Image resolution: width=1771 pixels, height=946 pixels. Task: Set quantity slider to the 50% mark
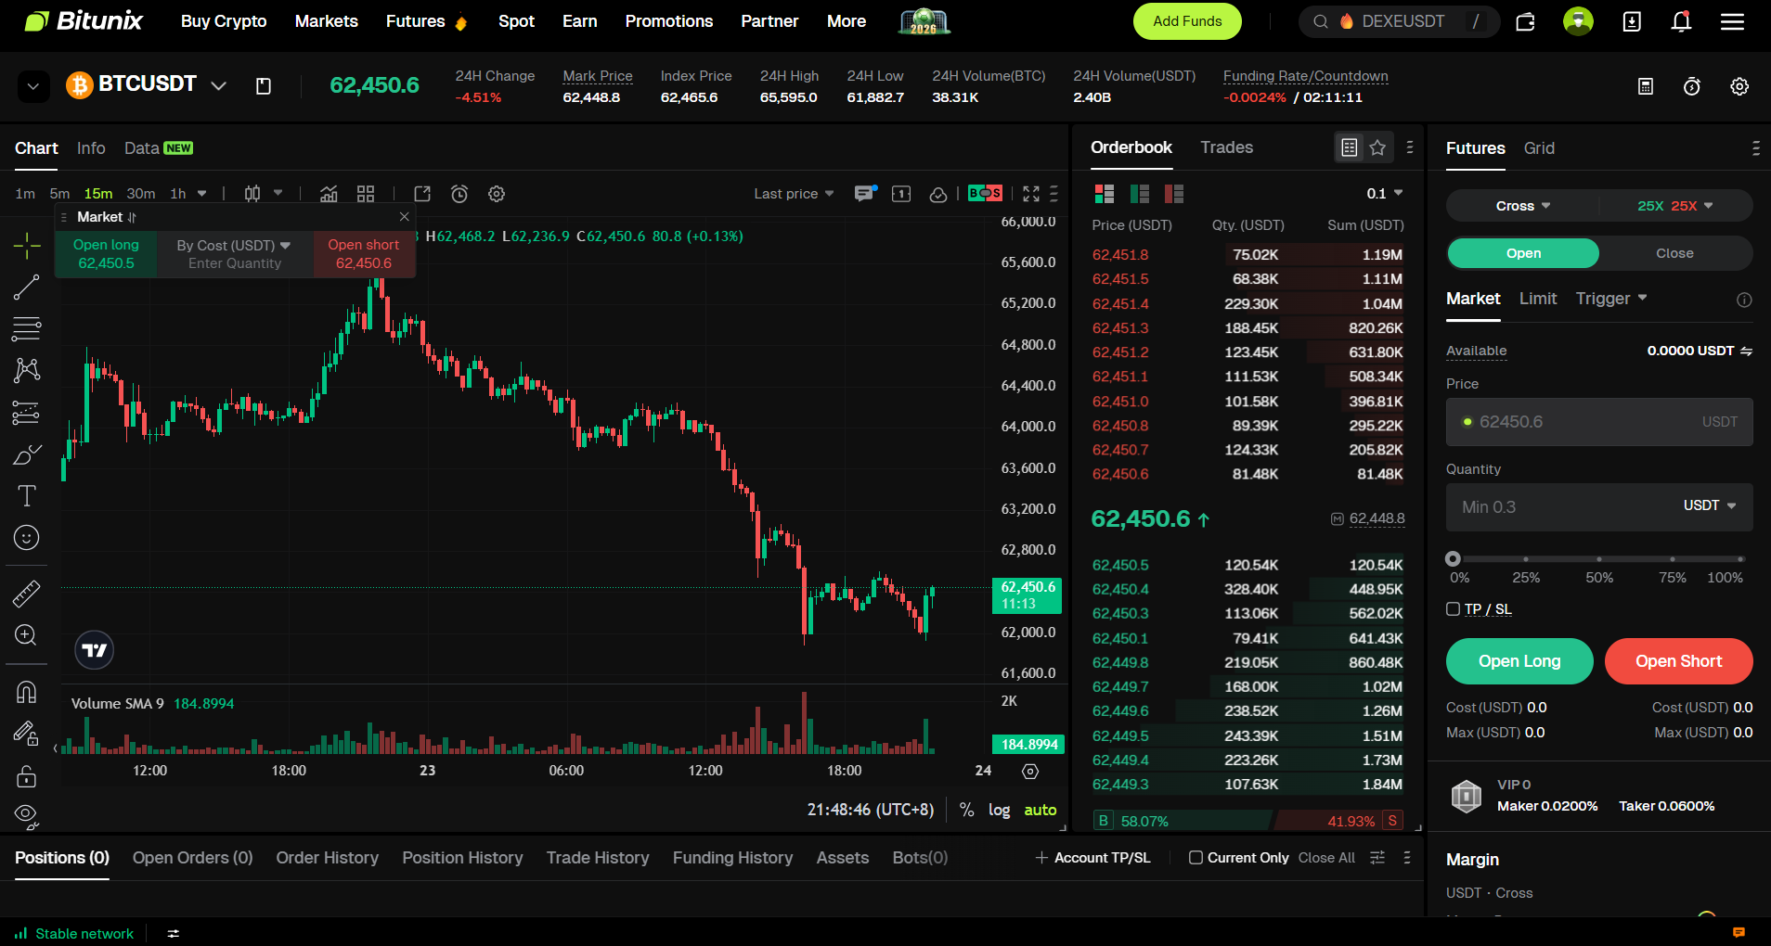pos(1598,559)
